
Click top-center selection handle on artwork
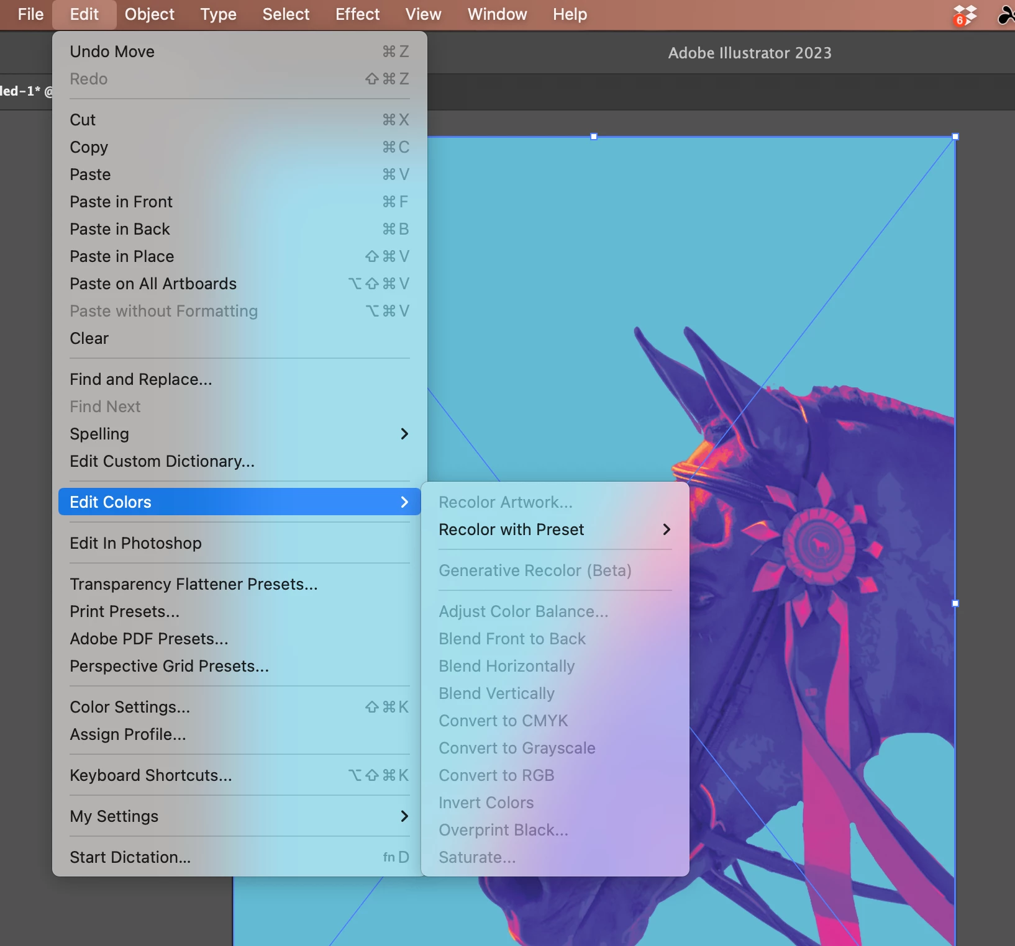pyautogui.click(x=594, y=137)
